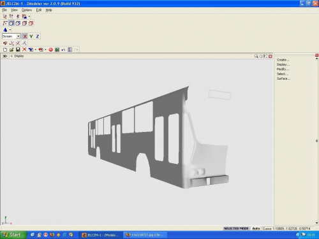Click the red sphere materials editor icon
Viewport: 319px width, 239px height.
50,50
